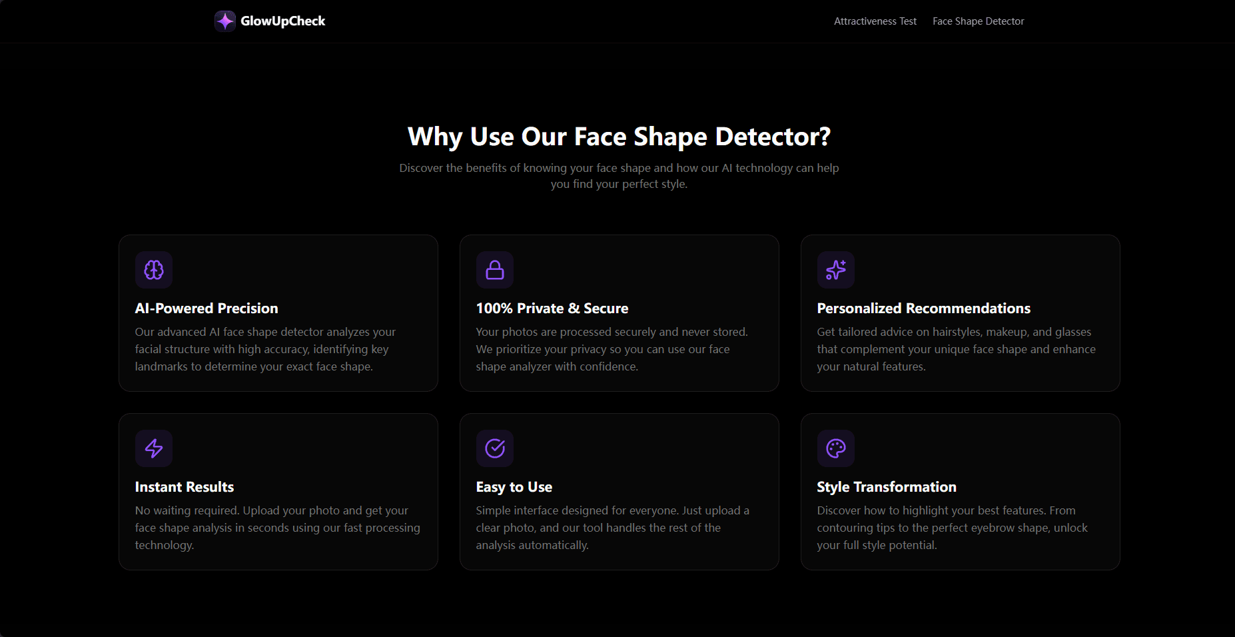
Task: Click the purple sparkle beside the brand name
Action: point(225,21)
